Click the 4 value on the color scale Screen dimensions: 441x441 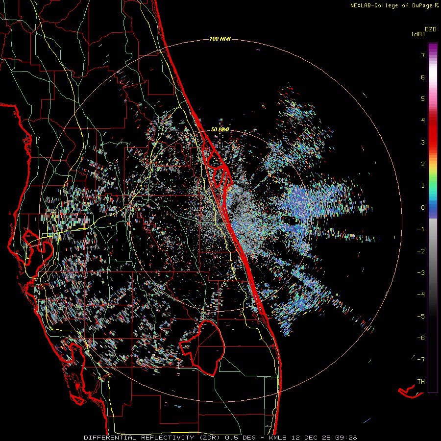(423, 121)
